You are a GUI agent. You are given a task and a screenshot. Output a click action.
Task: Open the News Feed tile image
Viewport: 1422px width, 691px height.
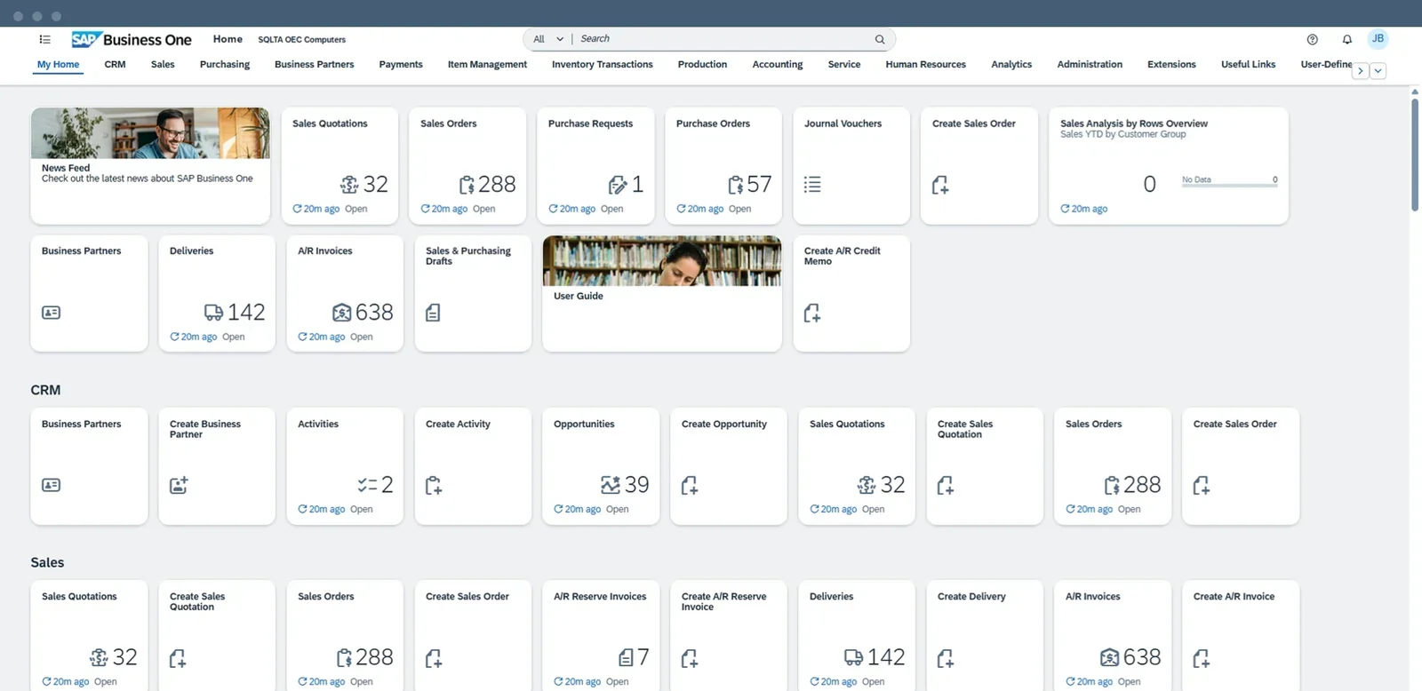click(x=150, y=133)
